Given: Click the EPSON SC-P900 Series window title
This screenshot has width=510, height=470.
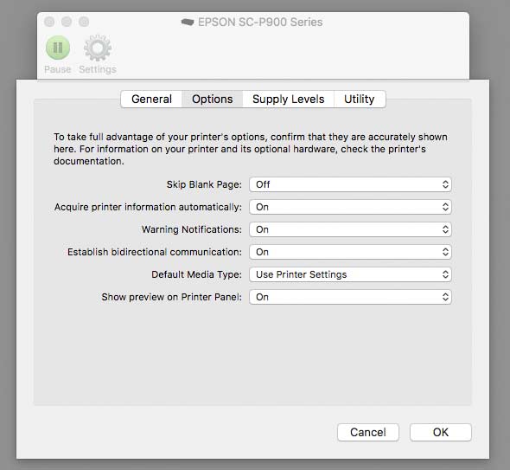Looking at the screenshot, I should 260,23.
